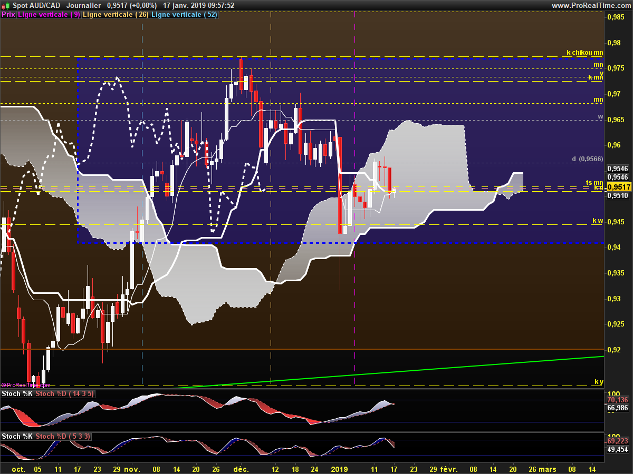This screenshot has width=633, height=474.
Task: Click the k y level label
Action: click(x=599, y=381)
